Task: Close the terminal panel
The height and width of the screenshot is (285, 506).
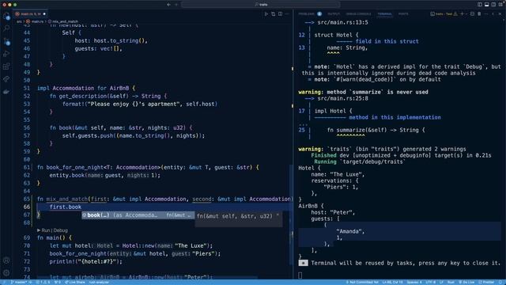Action: point(500,14)
